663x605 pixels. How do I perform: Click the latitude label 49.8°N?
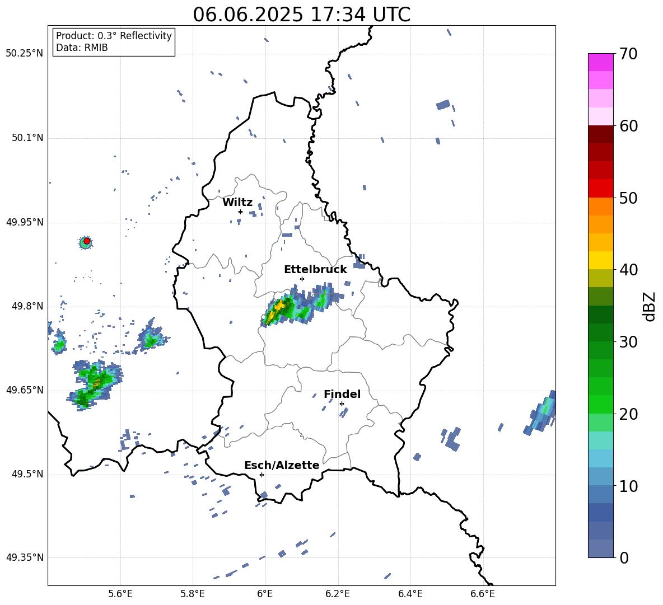coord(27,306)
